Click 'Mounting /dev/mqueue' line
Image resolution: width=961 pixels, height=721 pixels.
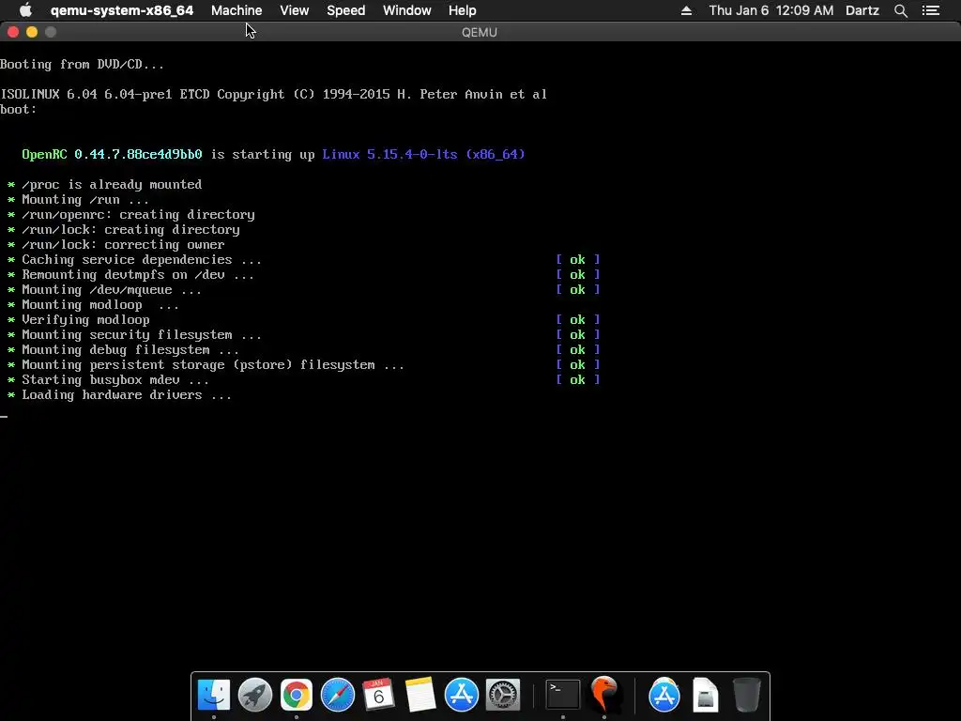112,289
